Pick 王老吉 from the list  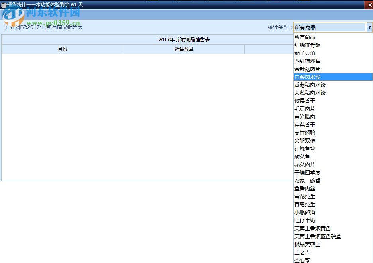coord(333,252)
